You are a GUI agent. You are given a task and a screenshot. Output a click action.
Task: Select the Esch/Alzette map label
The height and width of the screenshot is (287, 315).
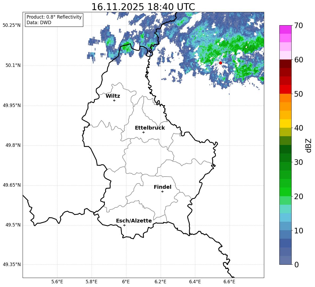coord(134,221)
